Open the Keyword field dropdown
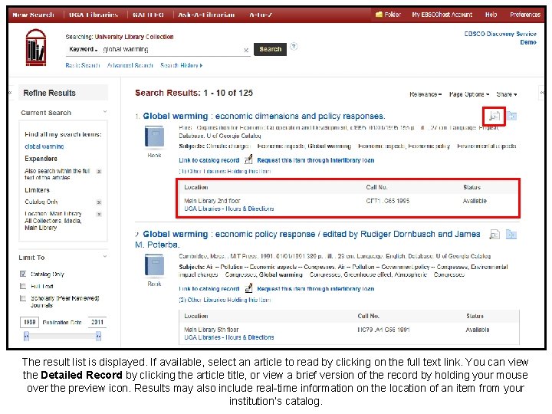 pos(83,49)
